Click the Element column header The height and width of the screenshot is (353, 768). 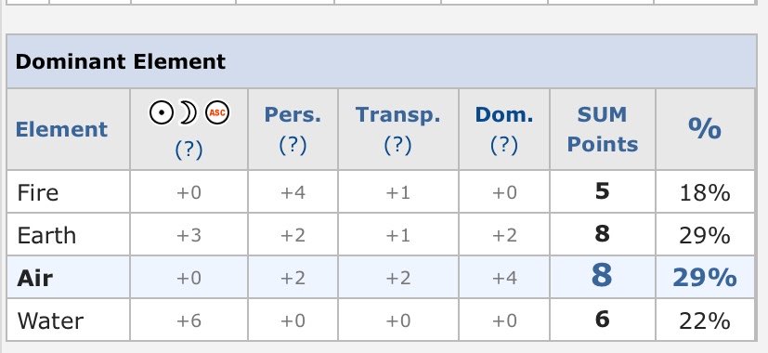click(61, 129)
